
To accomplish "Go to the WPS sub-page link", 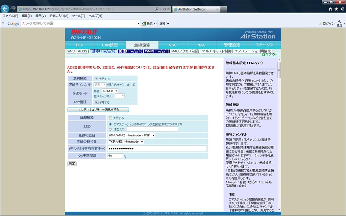I will pyautogui.click(x=71, y=51).
